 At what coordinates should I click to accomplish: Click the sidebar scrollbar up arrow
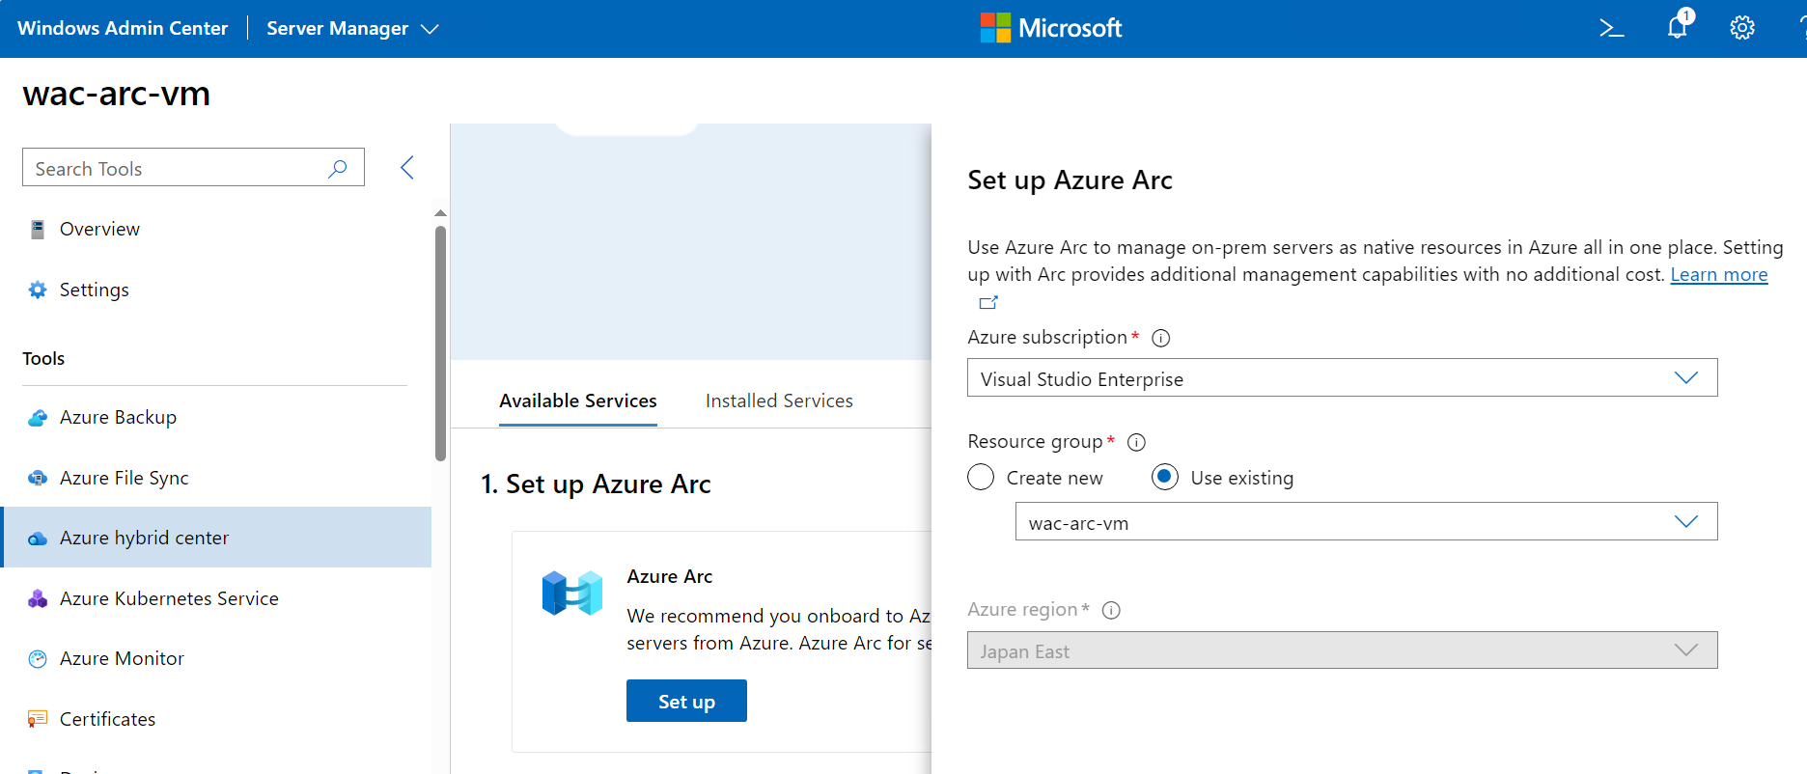pos(440,213)
